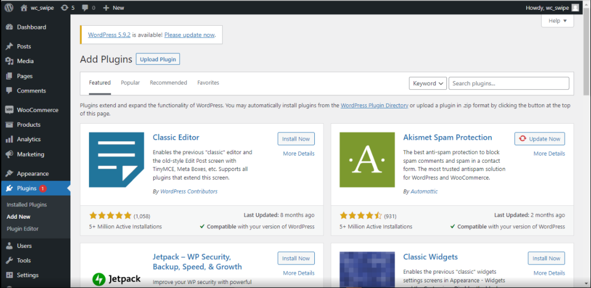Screen dimensions: 591x288
Task: Click the New plus icon in admin bar
Action: (x=106, y=8)
